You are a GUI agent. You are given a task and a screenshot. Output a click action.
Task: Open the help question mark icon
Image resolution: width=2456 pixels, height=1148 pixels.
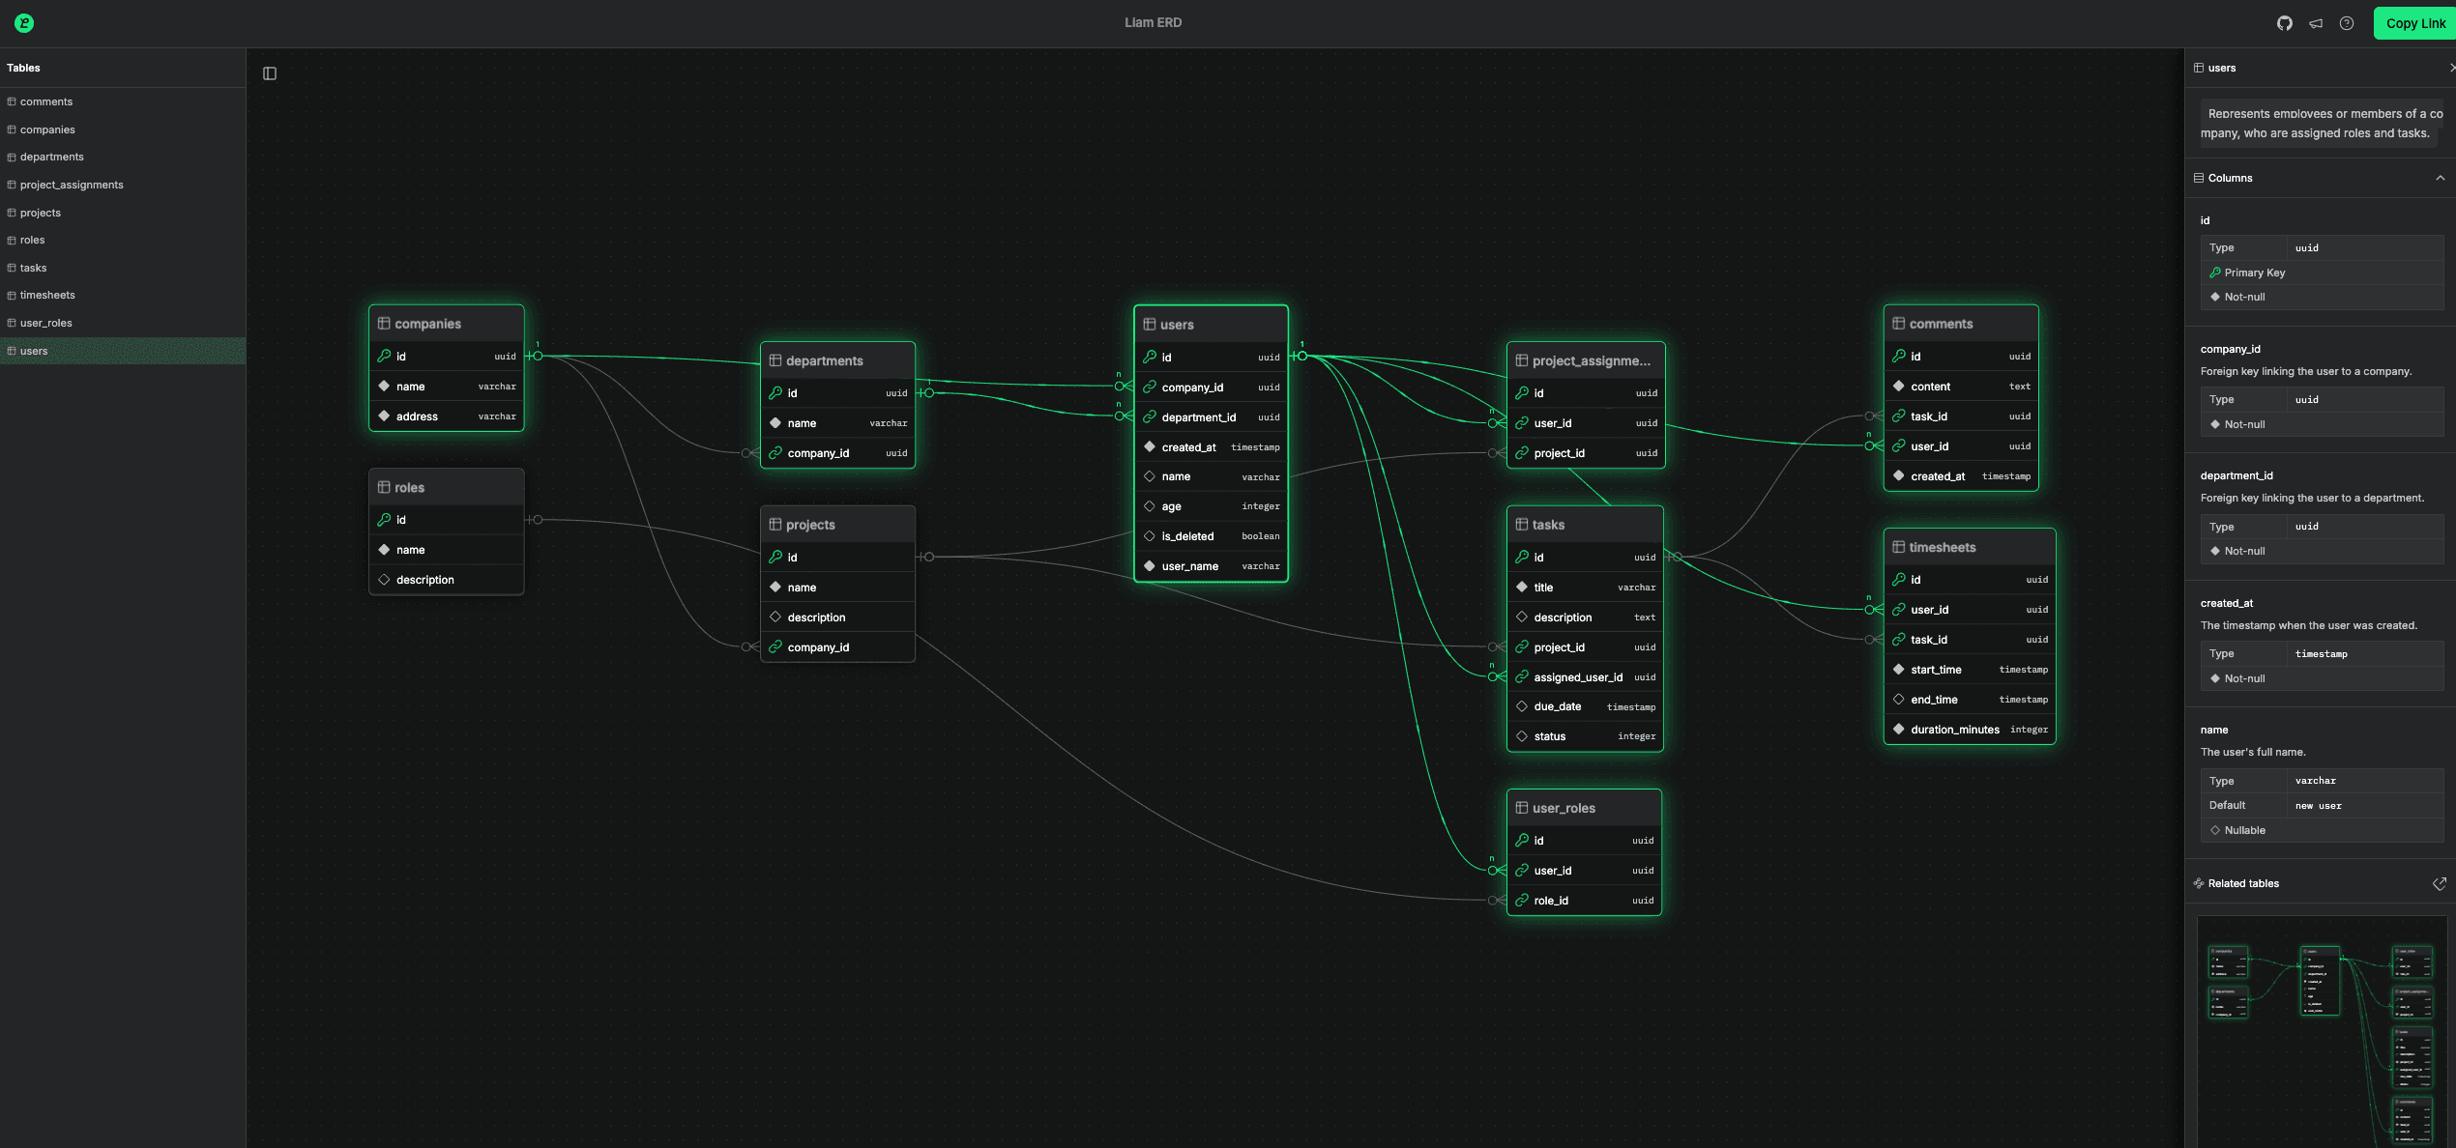coord(2347,23)
